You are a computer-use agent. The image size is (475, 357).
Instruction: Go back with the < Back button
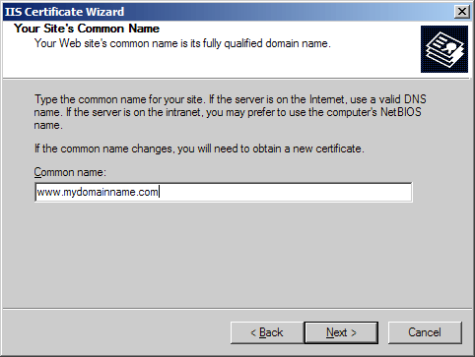[267, 332]
